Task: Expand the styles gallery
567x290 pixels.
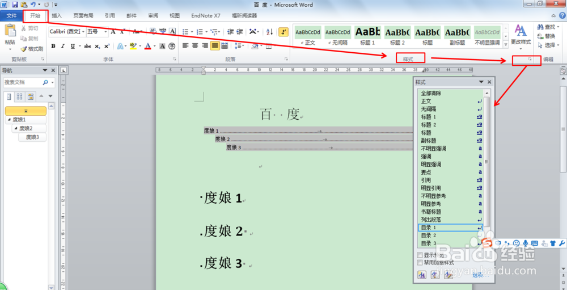Action: pos(506,44)
